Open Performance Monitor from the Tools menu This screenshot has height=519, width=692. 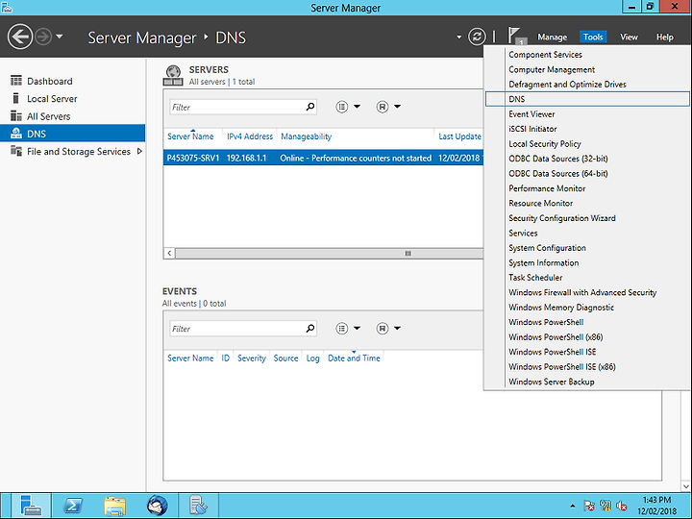point(587,188)
